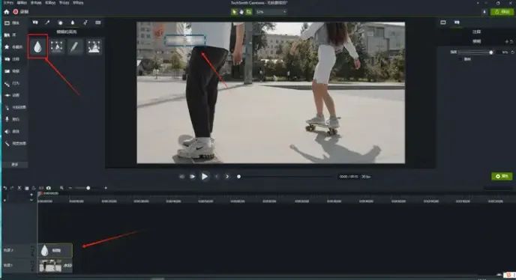516x280 pixels.
Task: Select the Blur clip on Track 2
Action: coord(55,250)
